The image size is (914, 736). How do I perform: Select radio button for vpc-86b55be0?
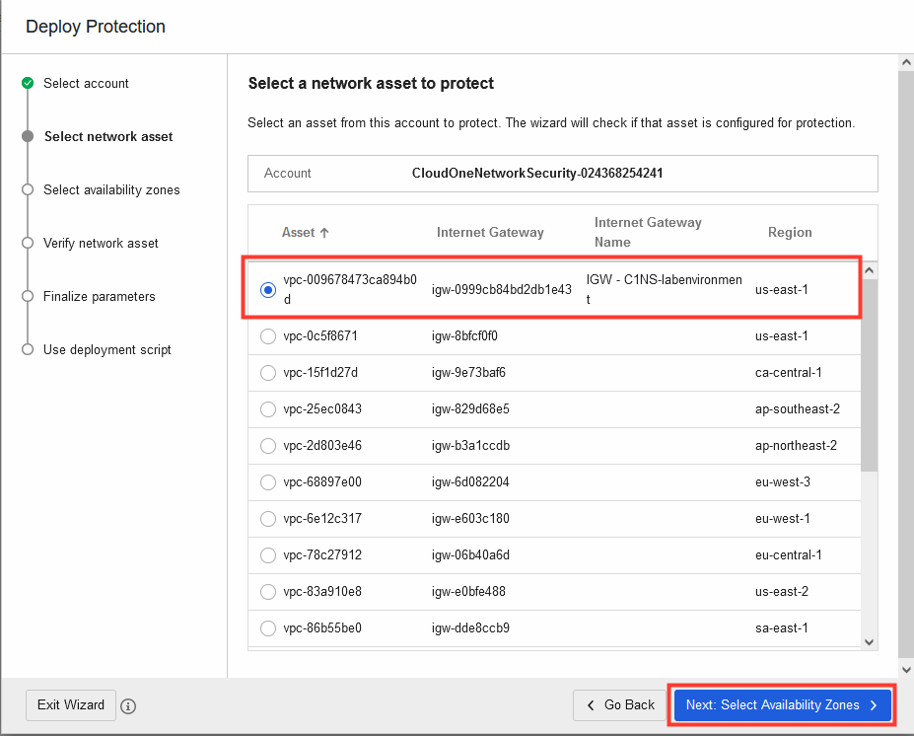pos(268,628)
